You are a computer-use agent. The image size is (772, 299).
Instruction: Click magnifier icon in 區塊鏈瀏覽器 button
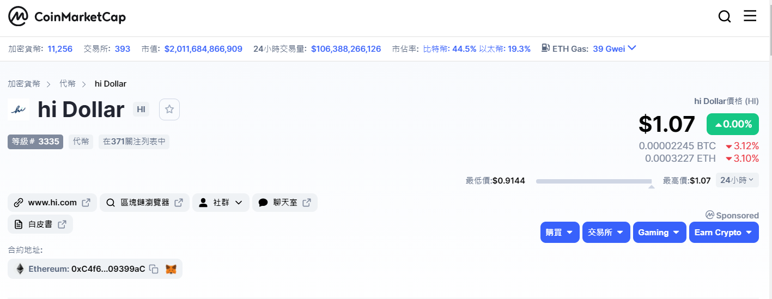tap(111, 203)
